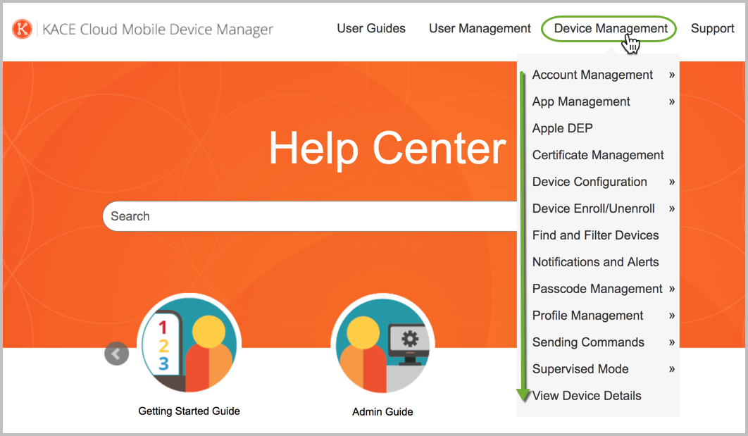Click the carousel previous arrow

click(x=117, y=354)
